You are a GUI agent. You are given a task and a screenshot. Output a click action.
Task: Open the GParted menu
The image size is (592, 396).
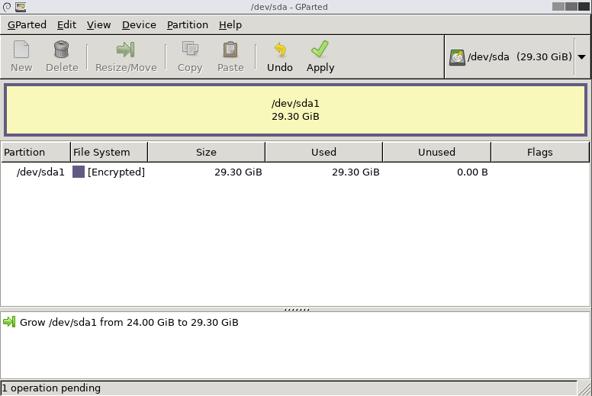pyautogui.click(x=27, y=25)
